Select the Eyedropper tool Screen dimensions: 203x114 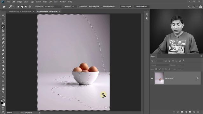pyautogui.click(x=3, y=39)
